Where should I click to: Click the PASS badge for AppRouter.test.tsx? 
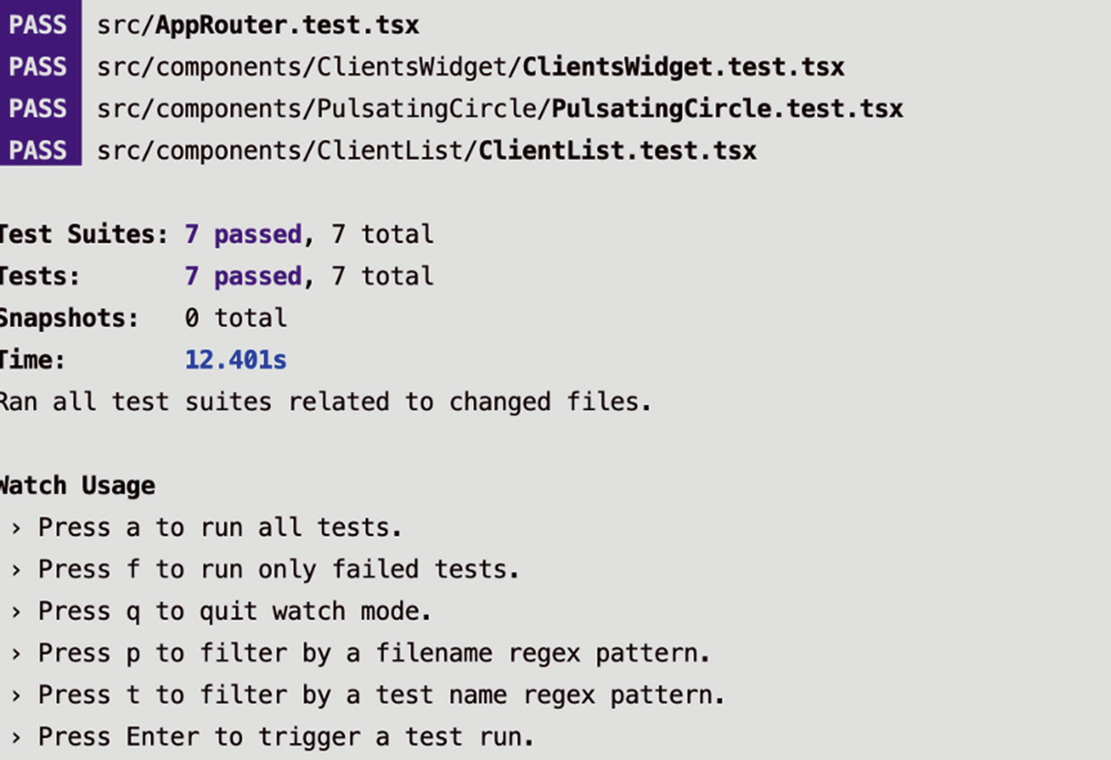point(38,25)
